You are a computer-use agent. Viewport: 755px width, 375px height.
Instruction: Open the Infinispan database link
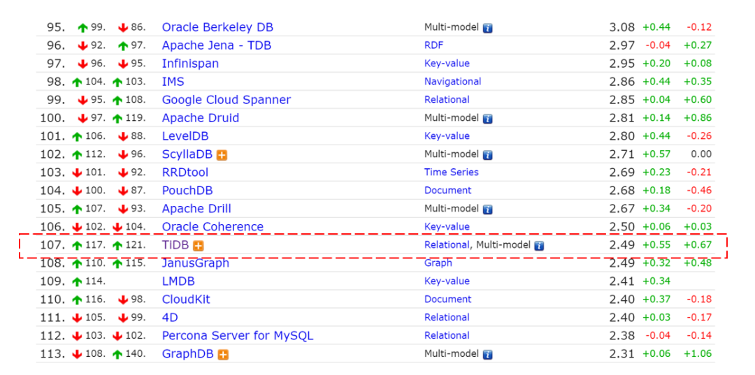coord(190,64)
